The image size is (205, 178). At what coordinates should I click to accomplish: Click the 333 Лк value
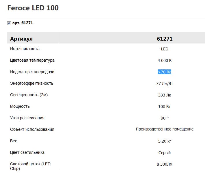pos(165,95)
